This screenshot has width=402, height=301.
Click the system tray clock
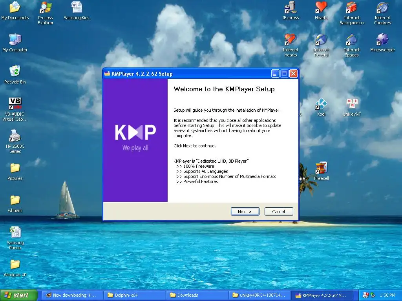pos(387,295)
